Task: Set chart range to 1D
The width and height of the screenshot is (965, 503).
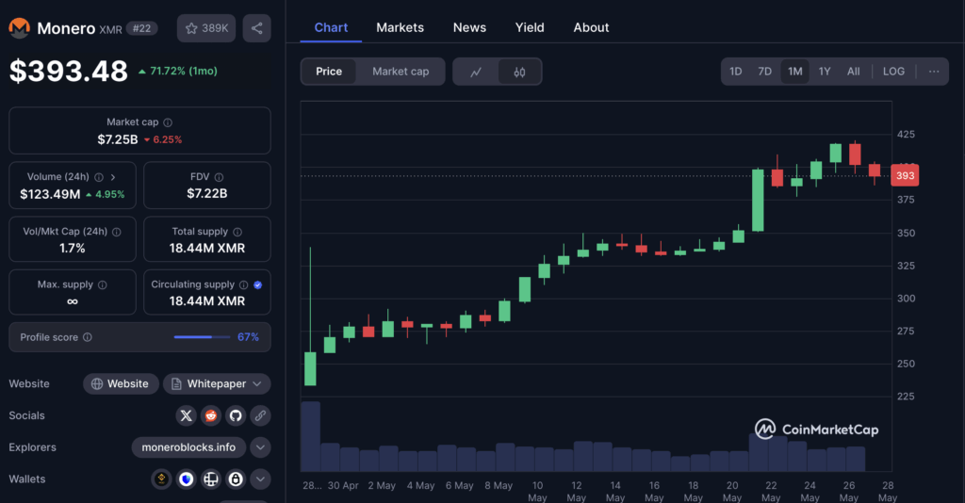Action: pos(735,72)
